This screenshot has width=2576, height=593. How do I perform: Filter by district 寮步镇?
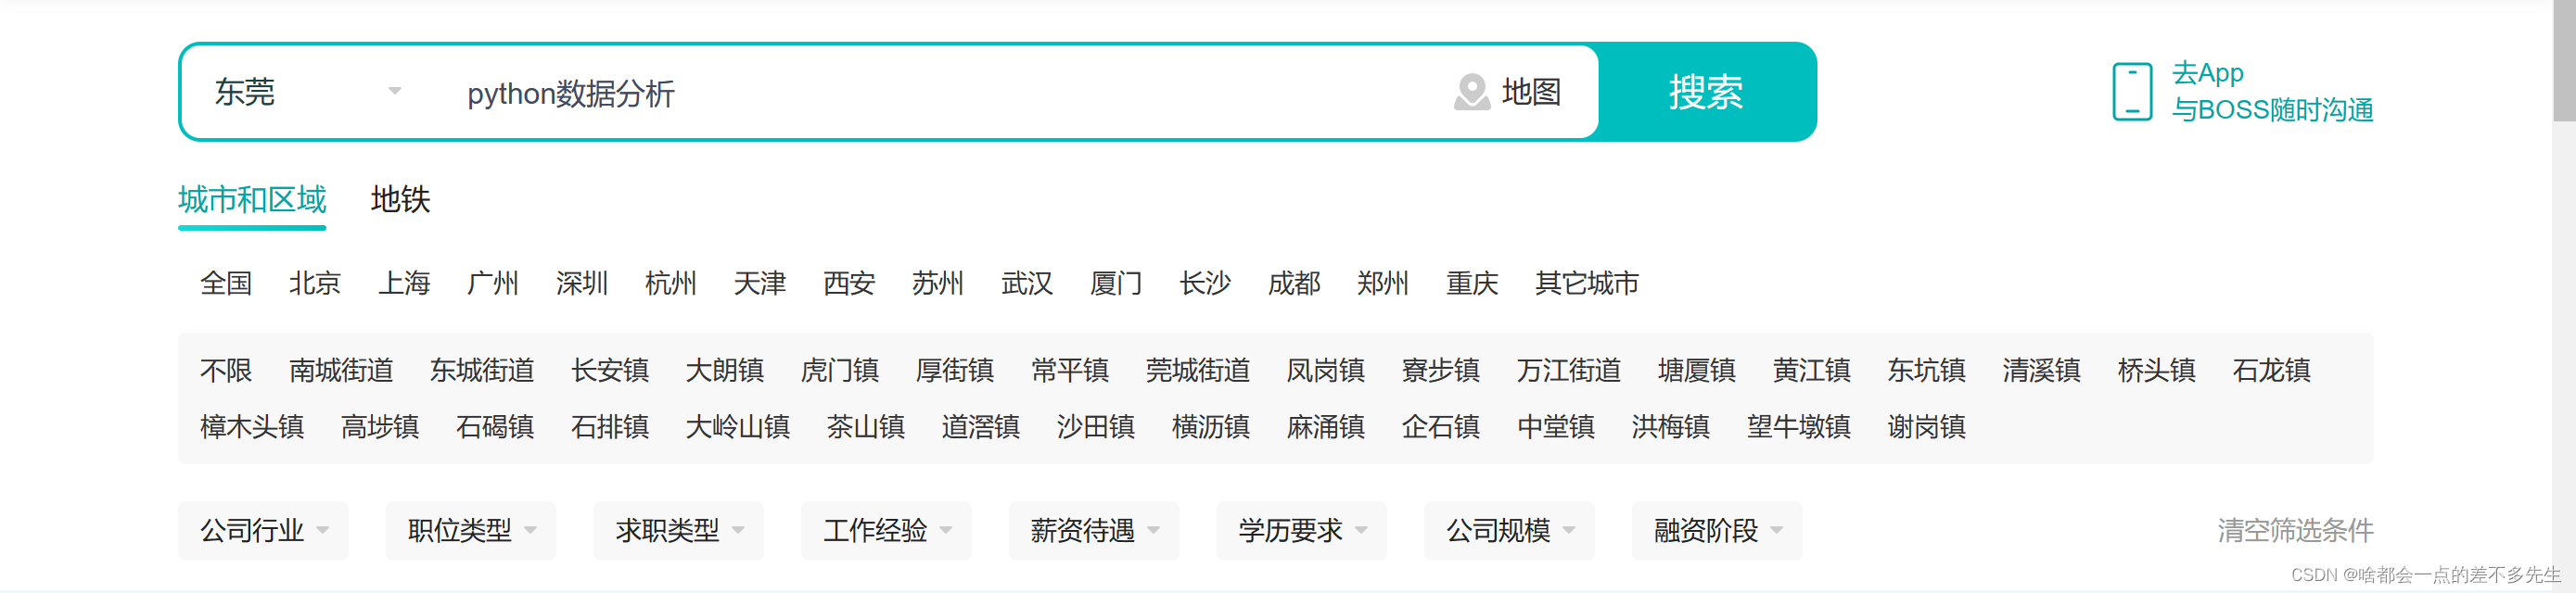pos(1441,370)
